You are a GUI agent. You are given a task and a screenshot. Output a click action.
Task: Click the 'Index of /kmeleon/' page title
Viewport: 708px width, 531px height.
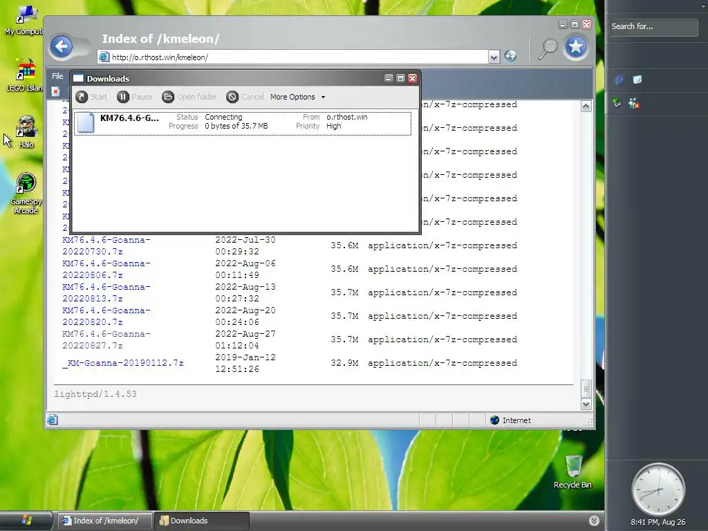pyautogui.click(x=160, y=39)
